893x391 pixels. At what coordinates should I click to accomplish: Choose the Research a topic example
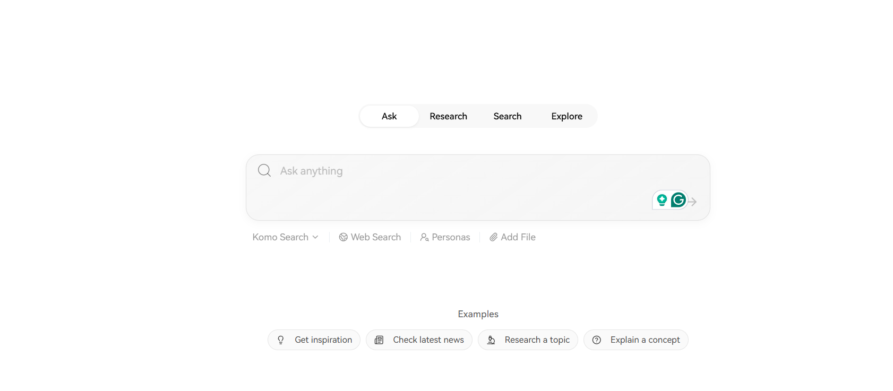528,340
